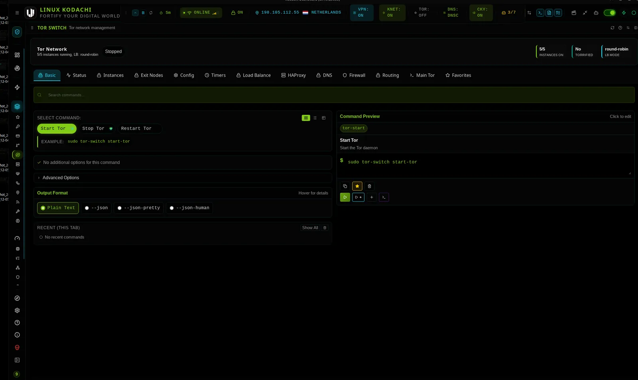Open the speedometer gauge icon in the sidebar

pos(17,238)
